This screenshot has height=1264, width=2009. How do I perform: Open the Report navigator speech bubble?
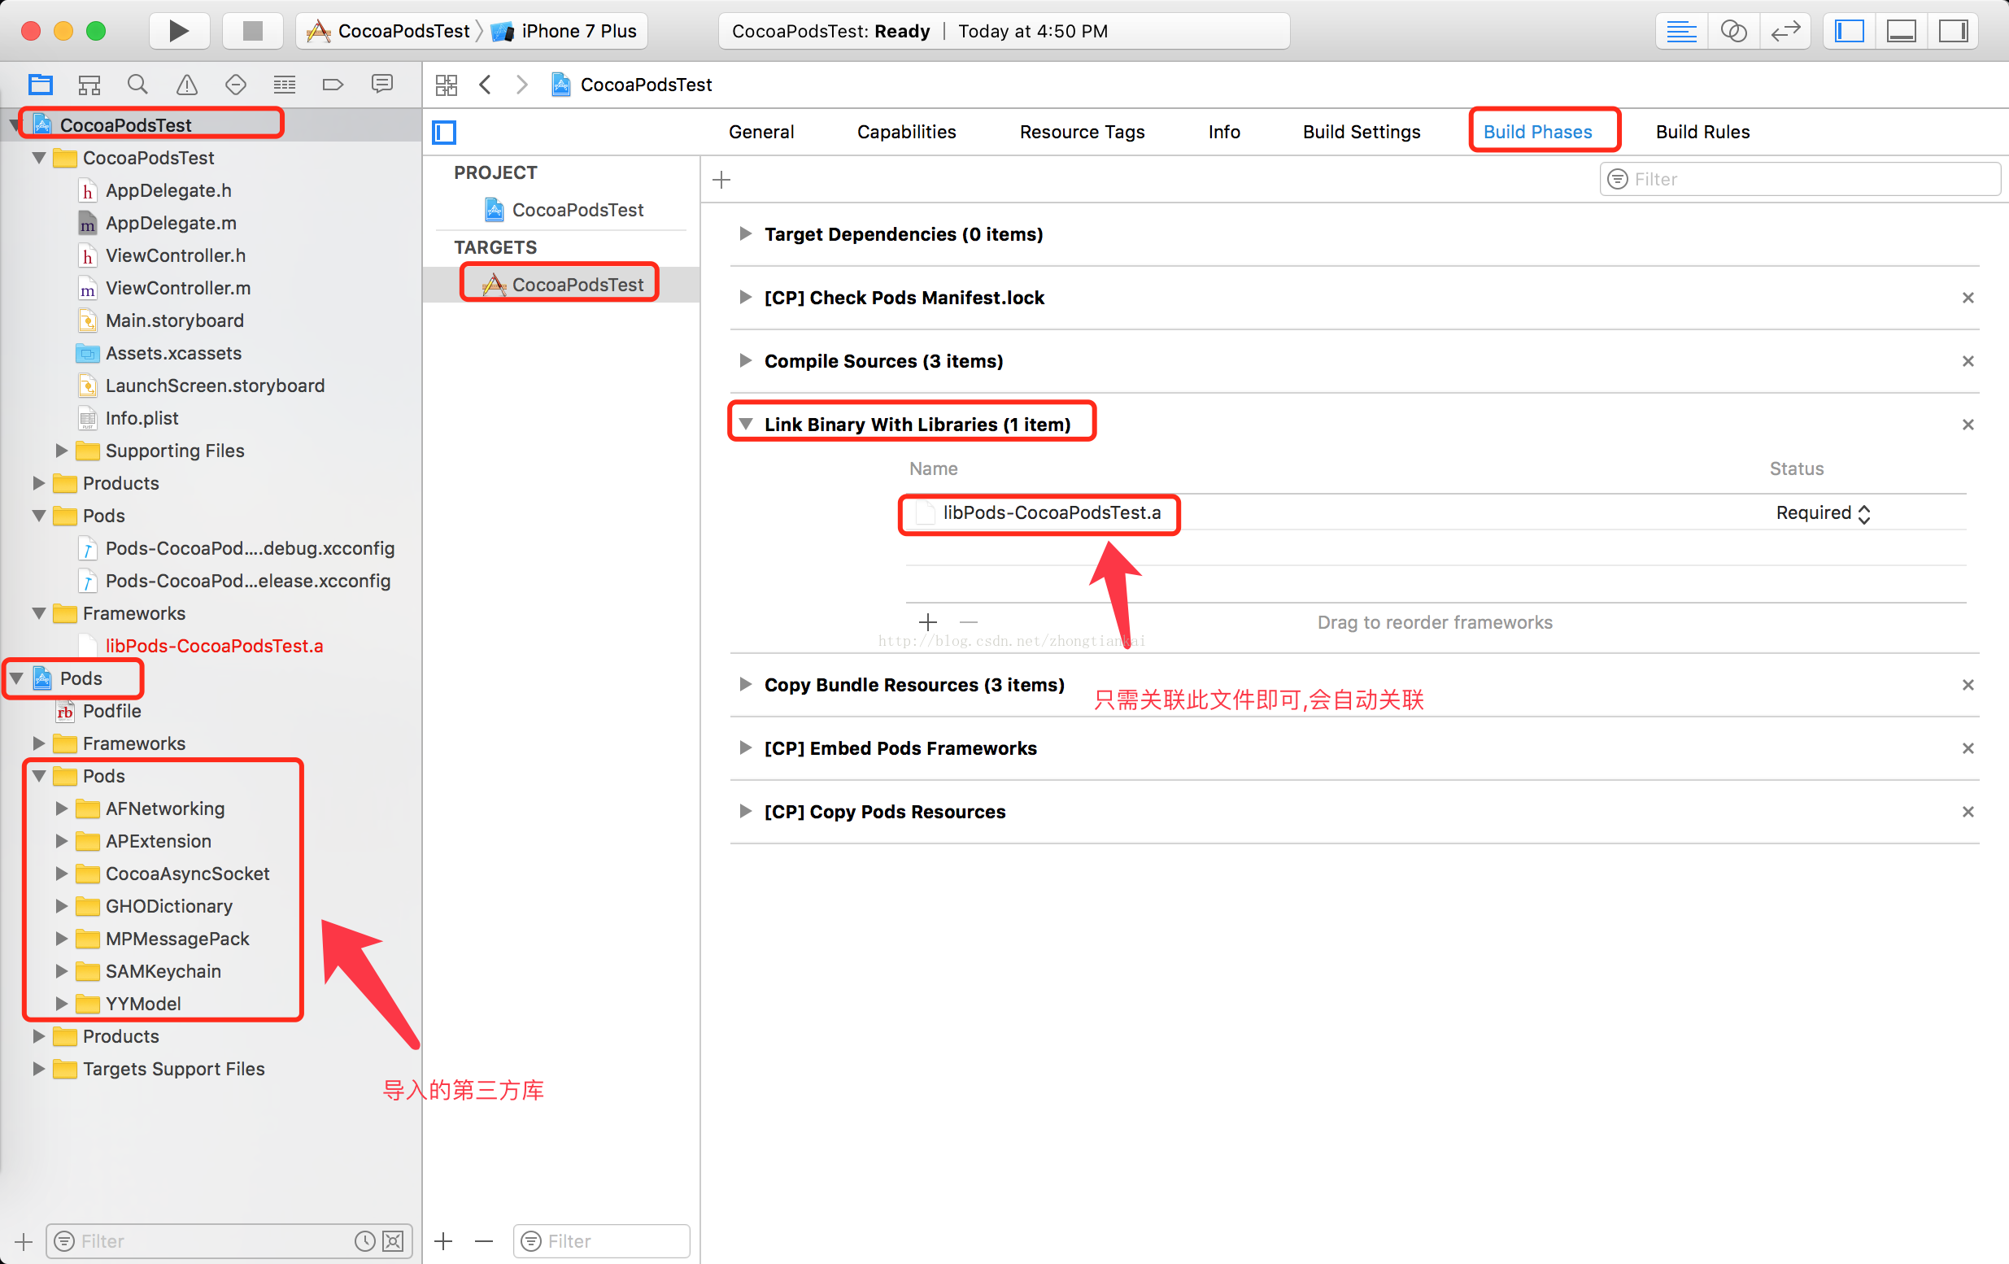click(x=382, y=85)
